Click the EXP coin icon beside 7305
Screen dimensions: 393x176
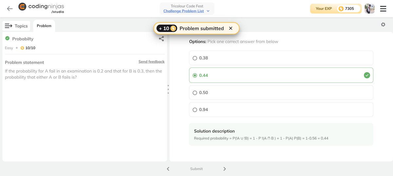click(x=341, y=9)
